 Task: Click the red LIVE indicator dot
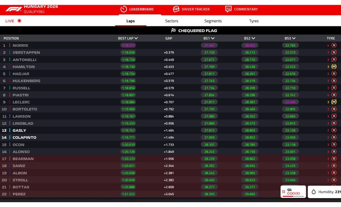point(19,21)
